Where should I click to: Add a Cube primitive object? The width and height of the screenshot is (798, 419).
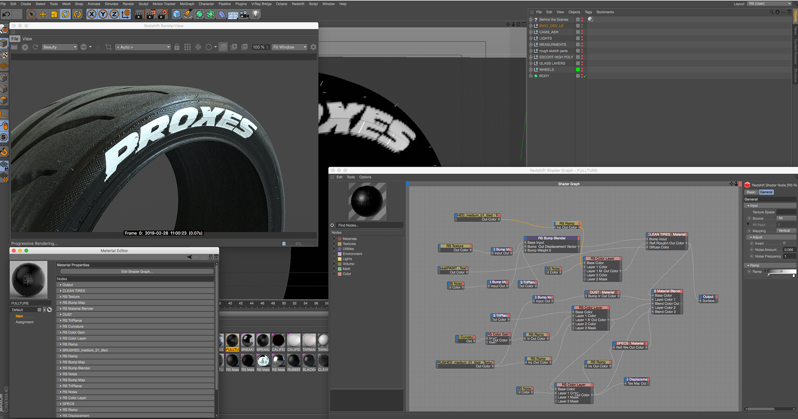pos(177,14)
